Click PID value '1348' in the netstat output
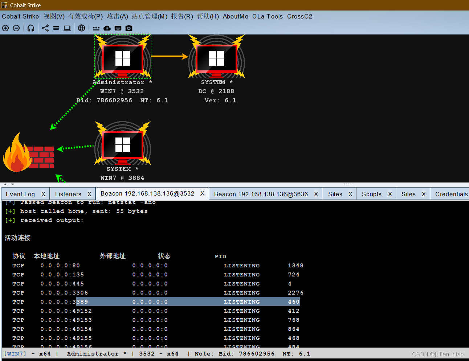Viewport: 469px width, 361px height. (x=295, y=266)
